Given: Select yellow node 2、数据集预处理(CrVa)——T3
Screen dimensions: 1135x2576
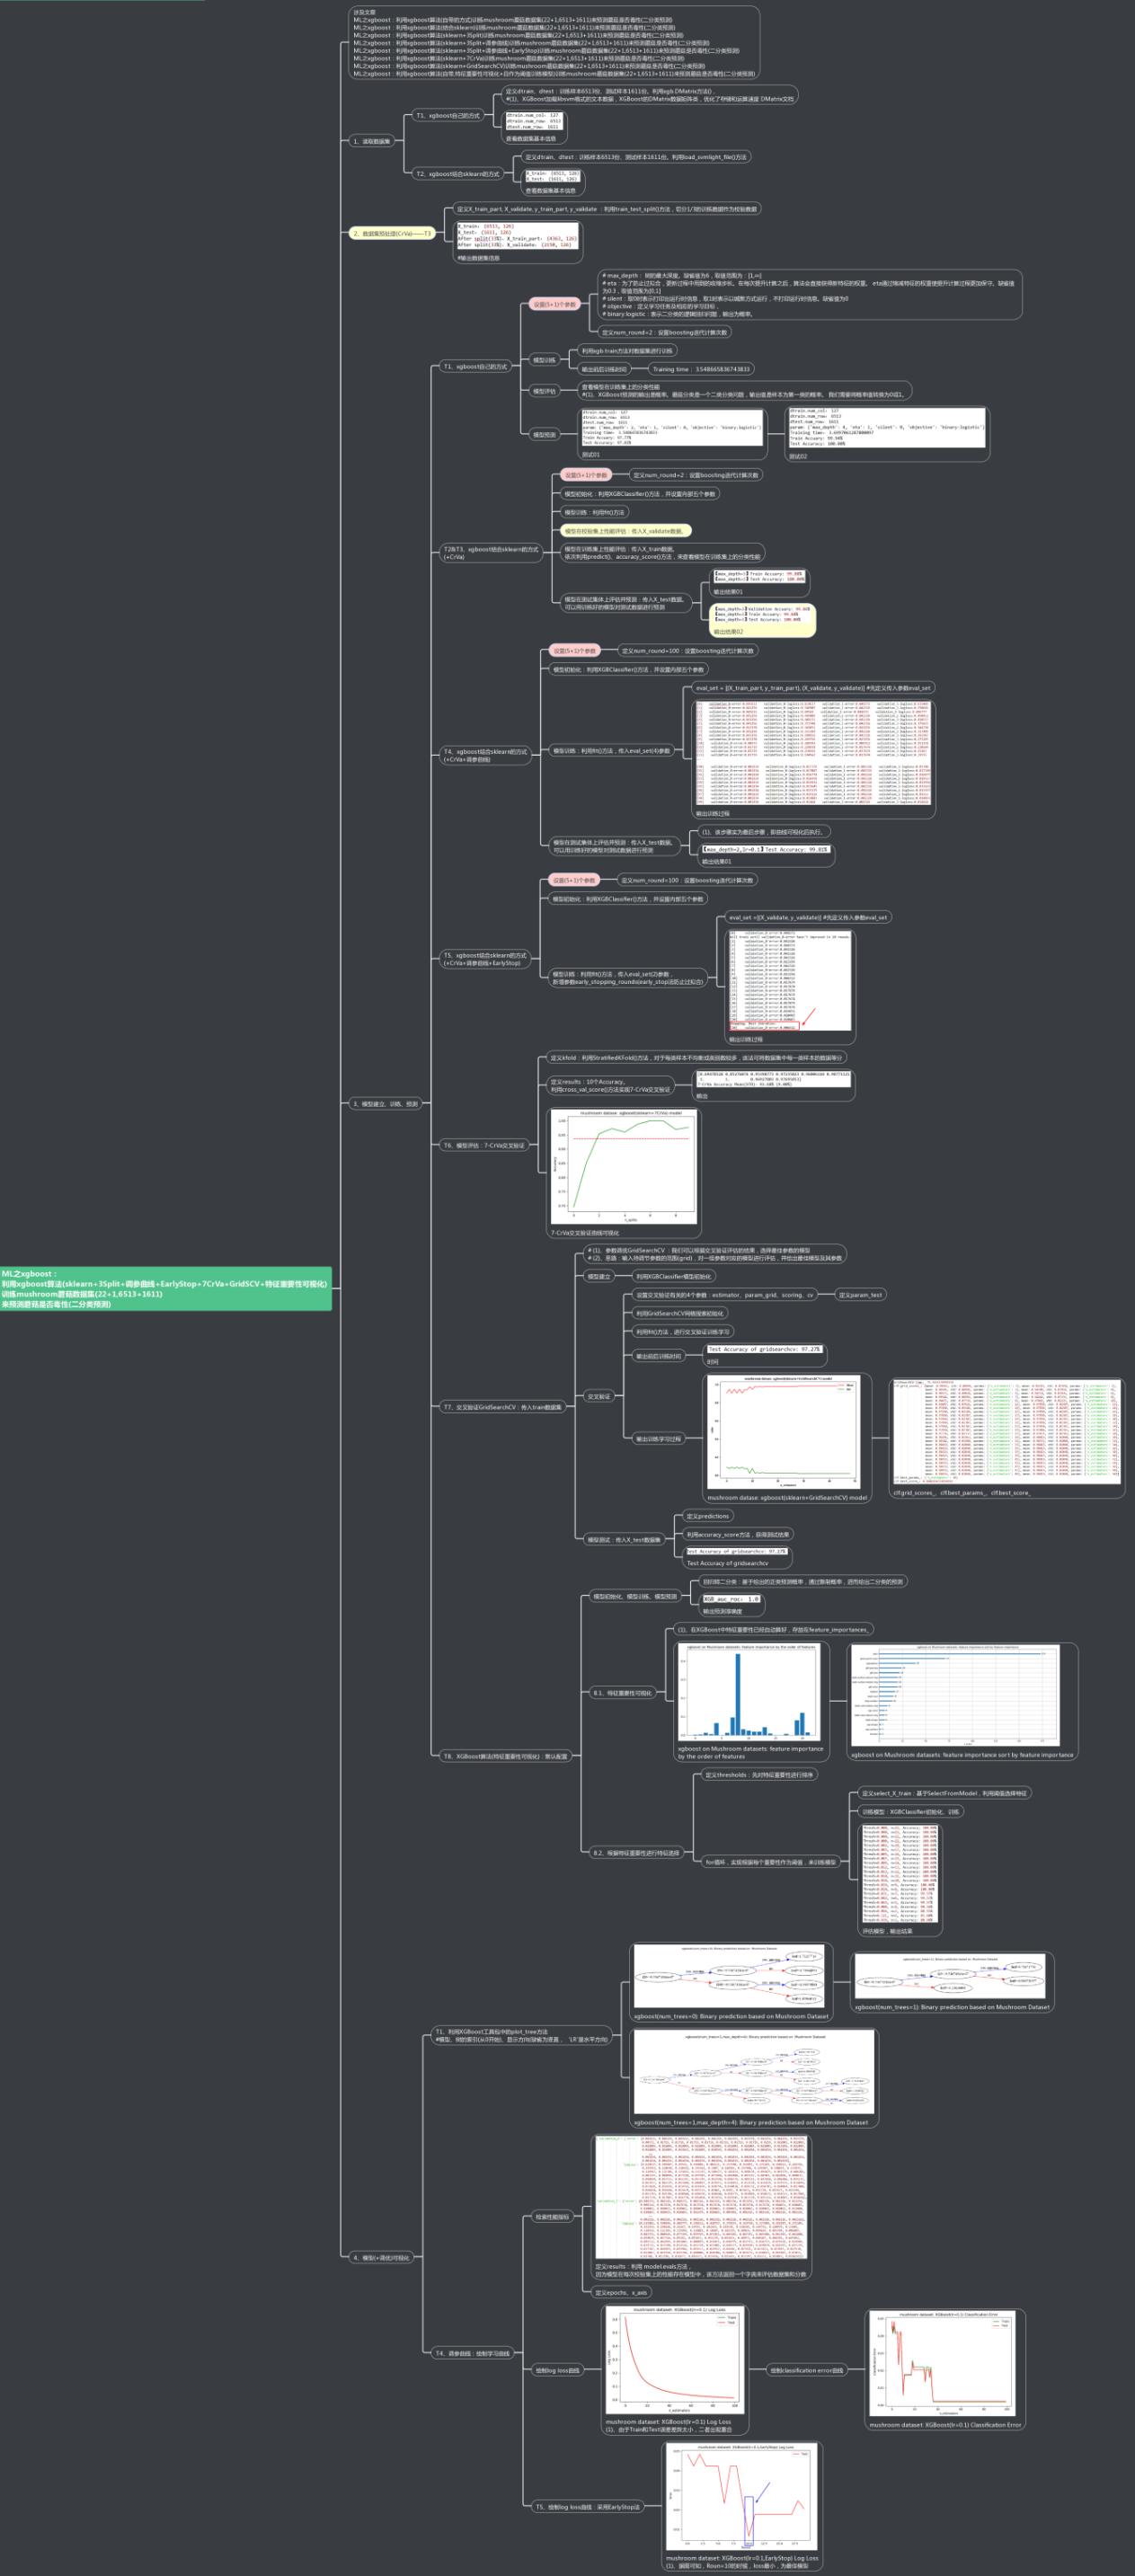Looking at the screenshot, I should pyautogui.click(x=392, y=233).
